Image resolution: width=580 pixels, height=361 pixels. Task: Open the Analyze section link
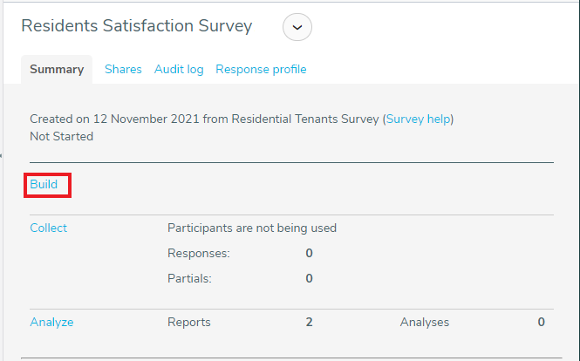point(51,322)
